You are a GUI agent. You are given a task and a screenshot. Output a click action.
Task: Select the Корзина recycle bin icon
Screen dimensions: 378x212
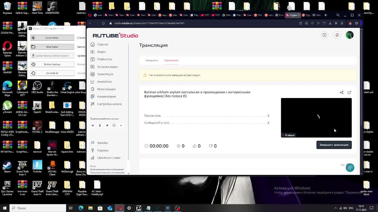pos(7,8)
